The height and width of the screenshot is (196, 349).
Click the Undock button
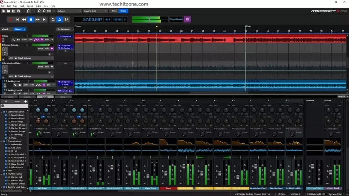[x=341, y=96]
